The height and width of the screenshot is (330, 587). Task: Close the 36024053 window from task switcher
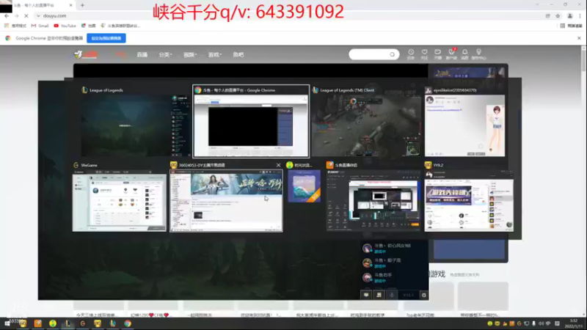click(x=278, y=165)
